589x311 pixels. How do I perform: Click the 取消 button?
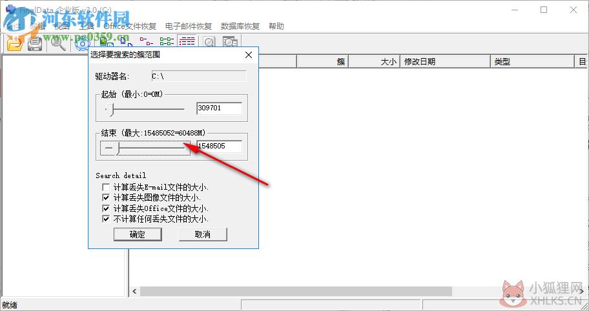(x=203, y=234)
